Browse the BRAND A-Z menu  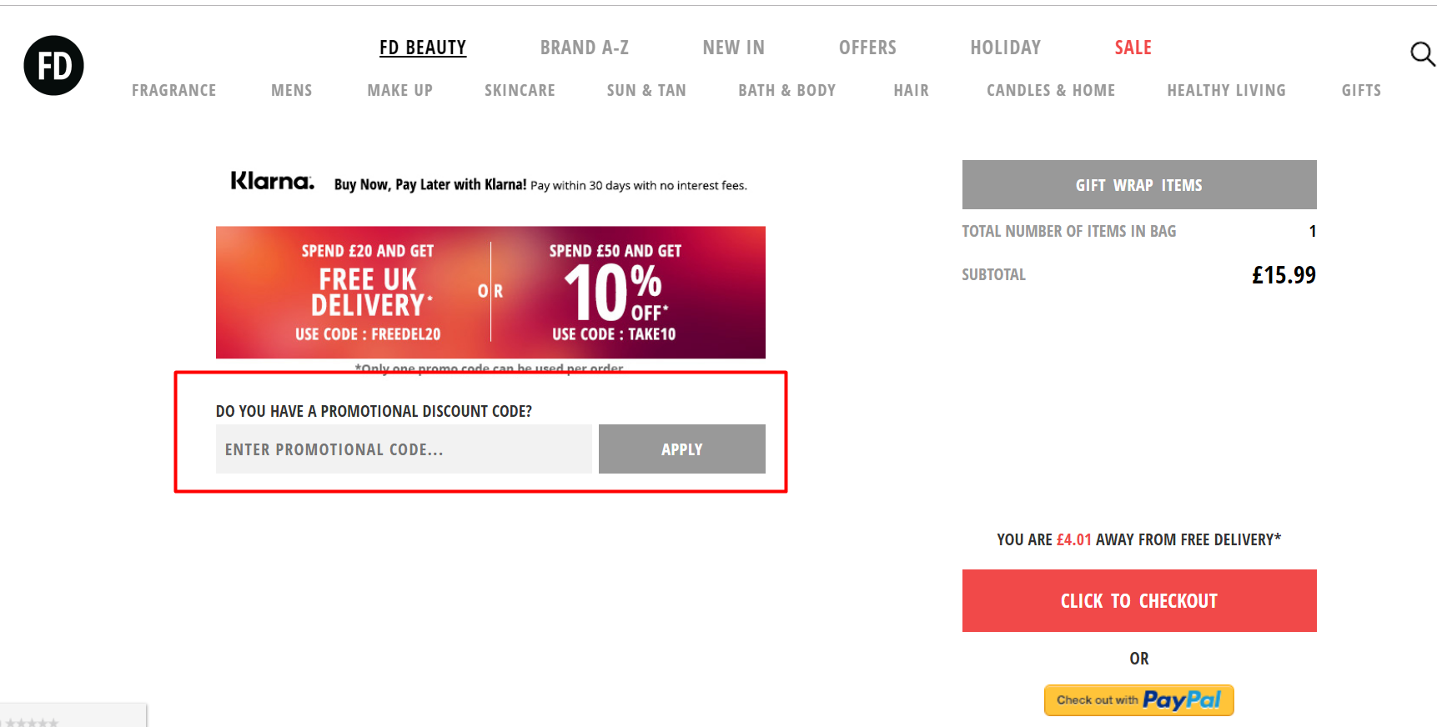(x=585, y=47)
